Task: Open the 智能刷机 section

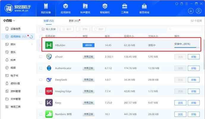Action: 105,6
